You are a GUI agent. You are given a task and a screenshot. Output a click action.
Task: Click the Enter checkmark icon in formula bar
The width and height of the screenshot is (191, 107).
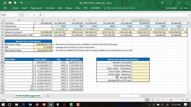pos(34,15)
